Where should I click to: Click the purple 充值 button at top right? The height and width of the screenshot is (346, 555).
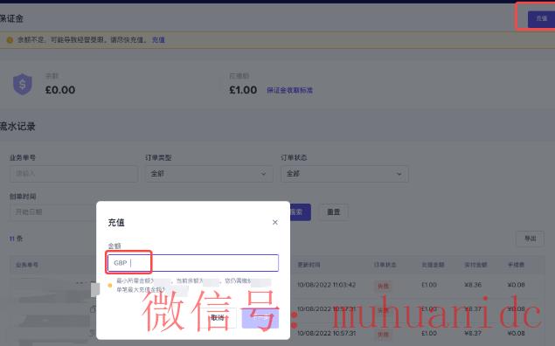[x=541, y=18]
